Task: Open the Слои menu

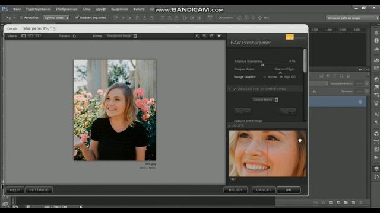Action: coord(87,9)
